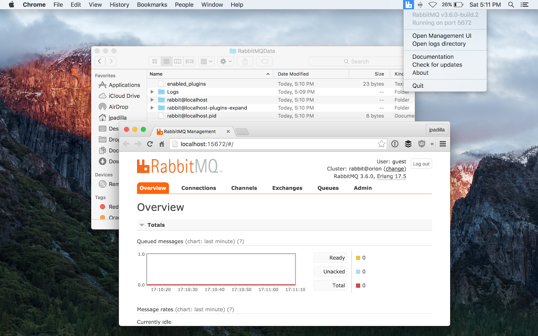Click the Finder Search field

(357, 61)
